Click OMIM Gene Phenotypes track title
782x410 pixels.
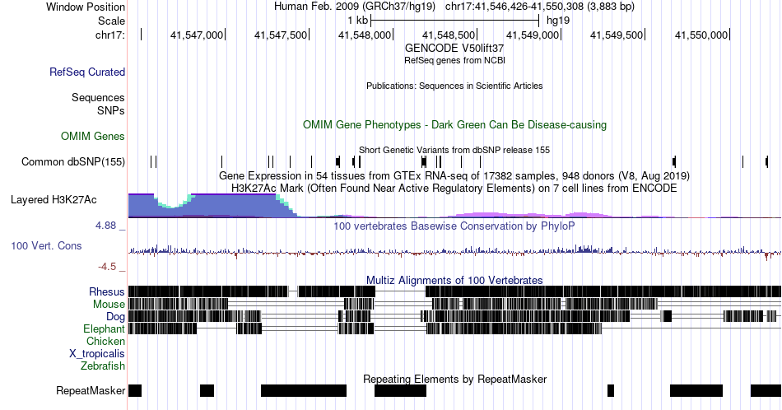tap(454, 124)
